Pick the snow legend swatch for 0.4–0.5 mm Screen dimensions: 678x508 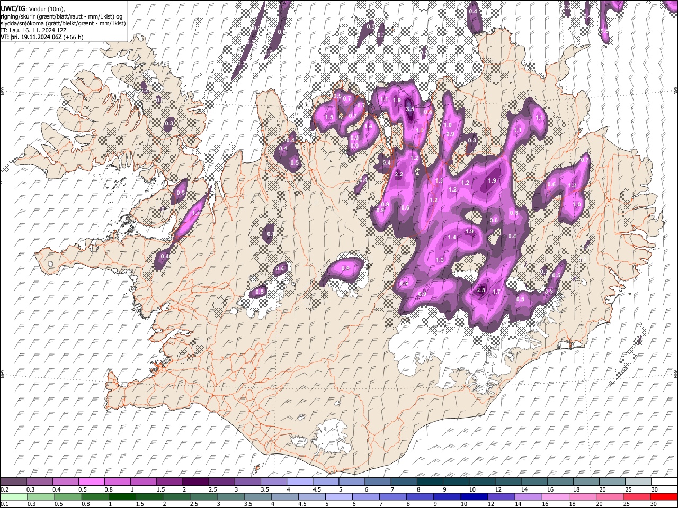tap(65, 482)
